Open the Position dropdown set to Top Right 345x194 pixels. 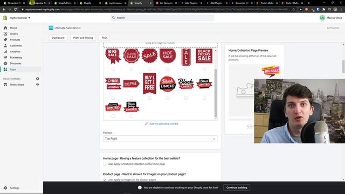point(160,139)
